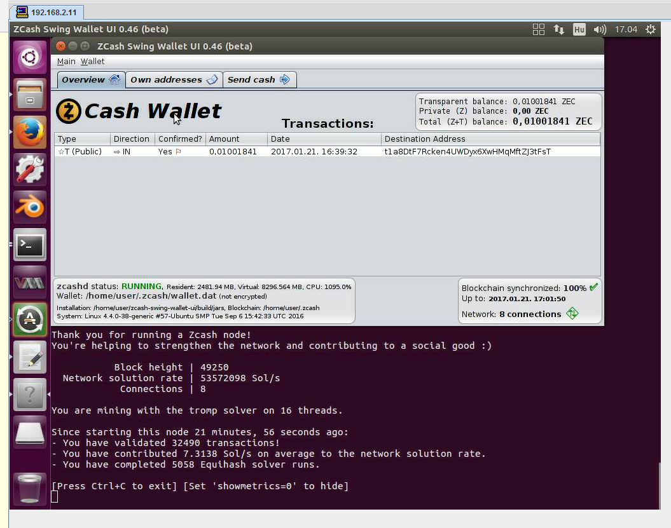Switch to the Send cash tab

259,79
